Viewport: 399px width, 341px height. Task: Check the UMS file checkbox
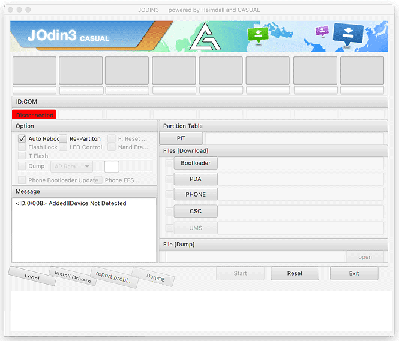tap(169, 228)
